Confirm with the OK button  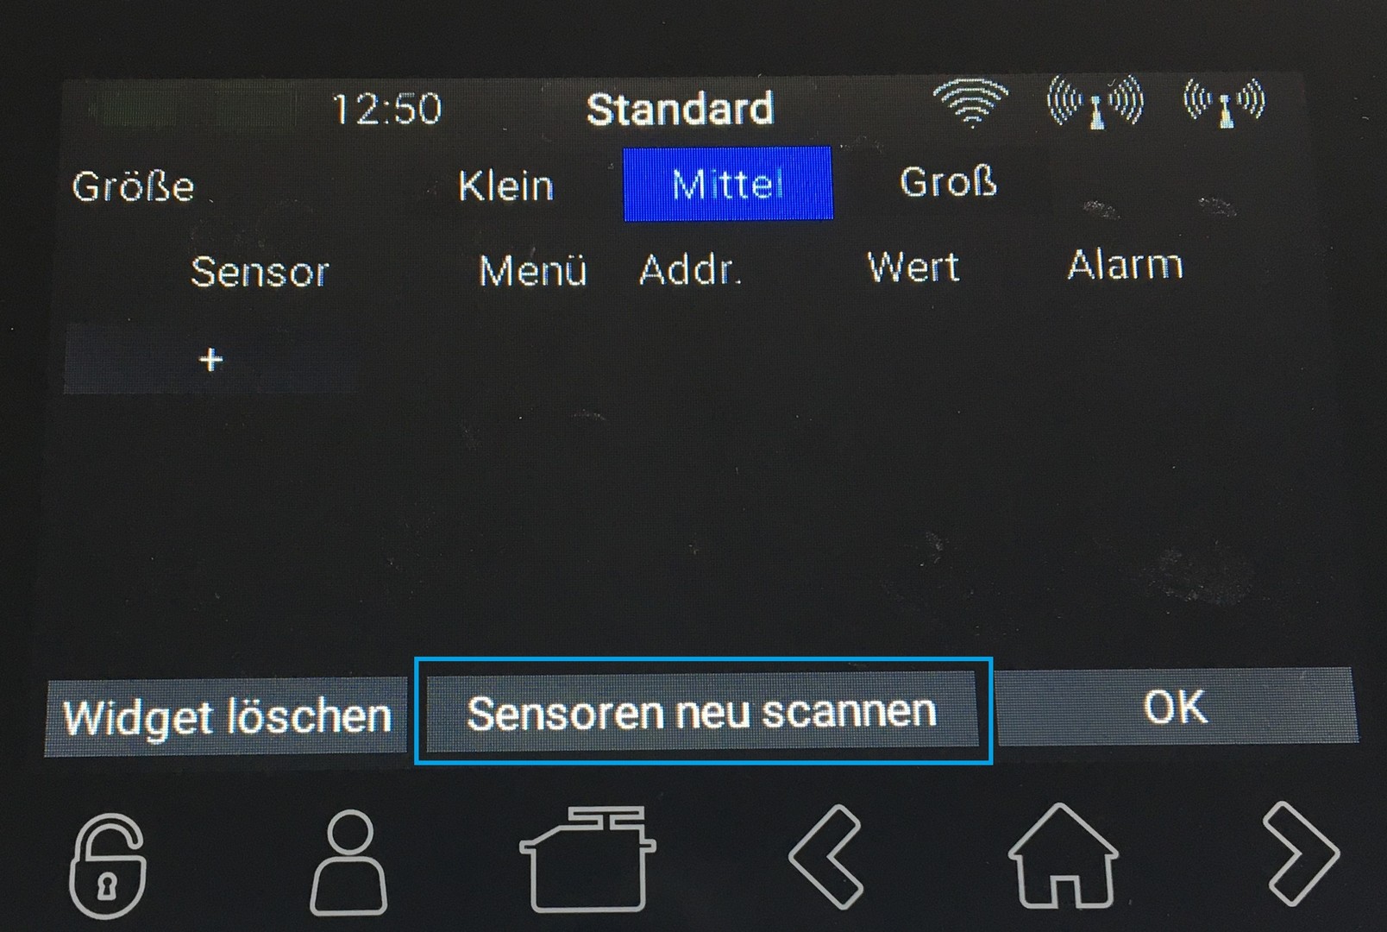[1176, 706]
